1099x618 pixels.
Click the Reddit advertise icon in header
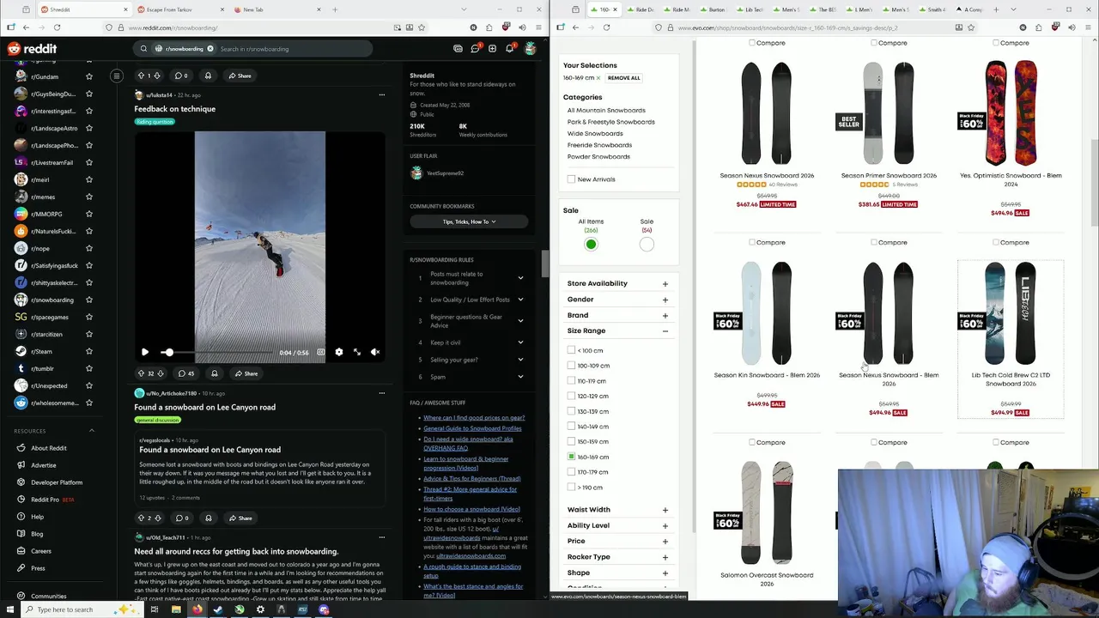[x=458, y=49]
